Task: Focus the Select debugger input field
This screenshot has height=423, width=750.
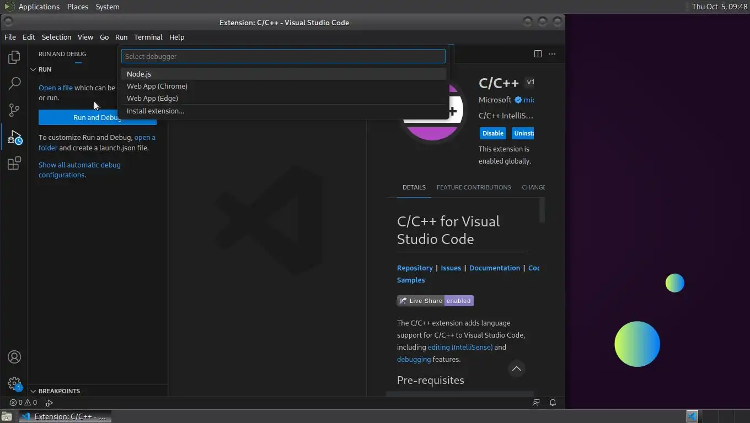Action: (x=283, y=56)
